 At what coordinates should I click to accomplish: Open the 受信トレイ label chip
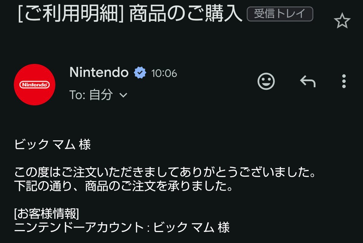click(280, 14)
